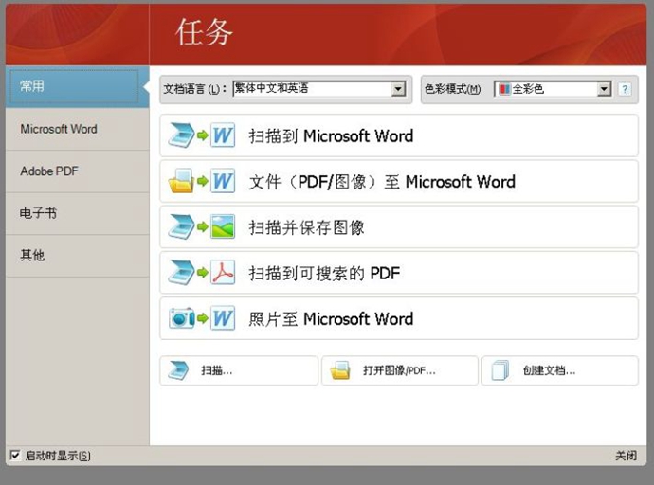Click scanner icon in 扫描并保存图像 row
Viewport: 654px width, 485px height.
pos(181,226)
